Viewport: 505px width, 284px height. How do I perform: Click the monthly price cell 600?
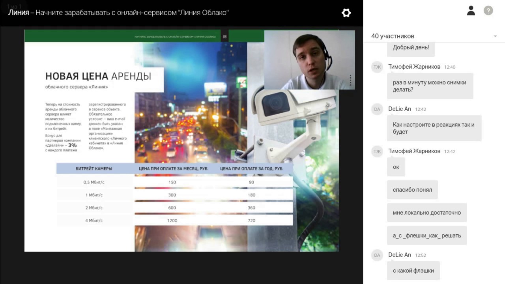[172, 208]
